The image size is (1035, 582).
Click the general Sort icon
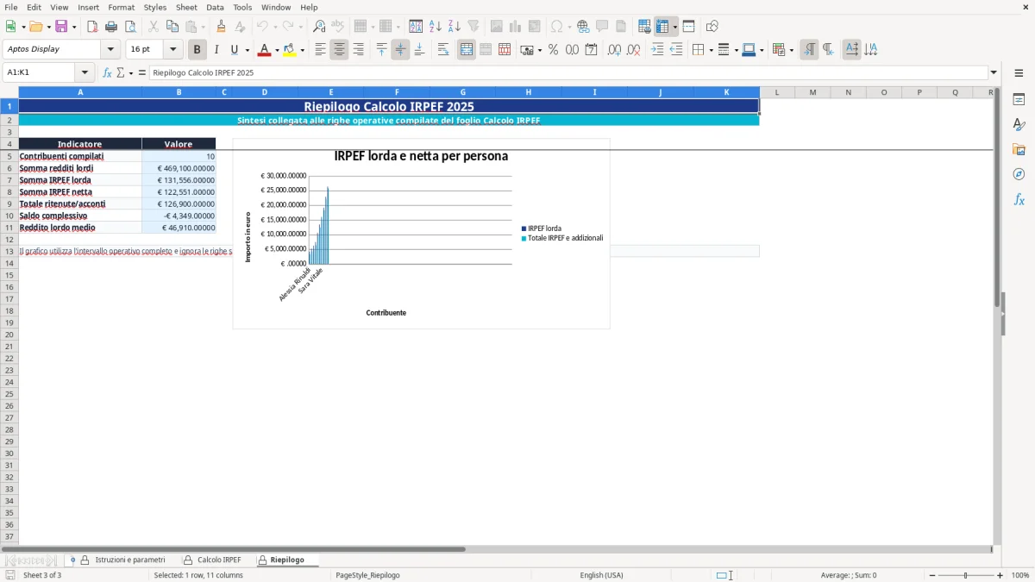[416, 27]
